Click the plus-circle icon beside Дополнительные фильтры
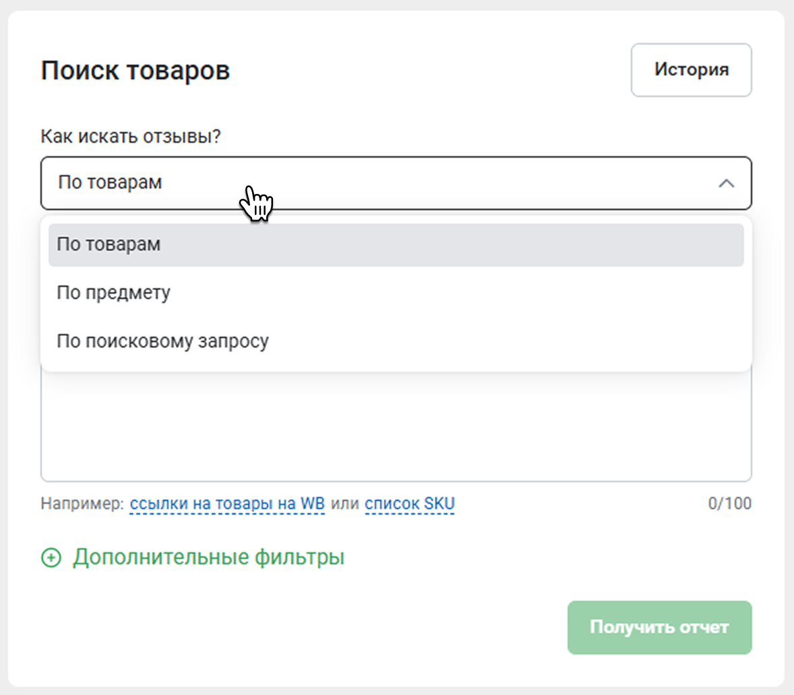The height and width of the screenshot is (695, 794). pos(51,558)
